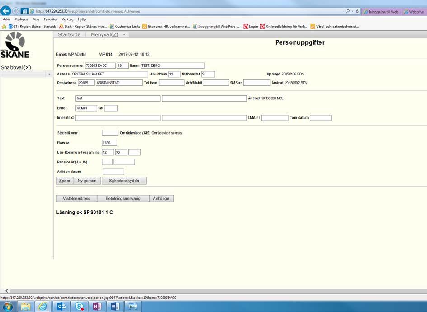Viewport: 427px width, 312px height.
Task: Open the Vistelseadress button
Action: (x=76, y=199)
